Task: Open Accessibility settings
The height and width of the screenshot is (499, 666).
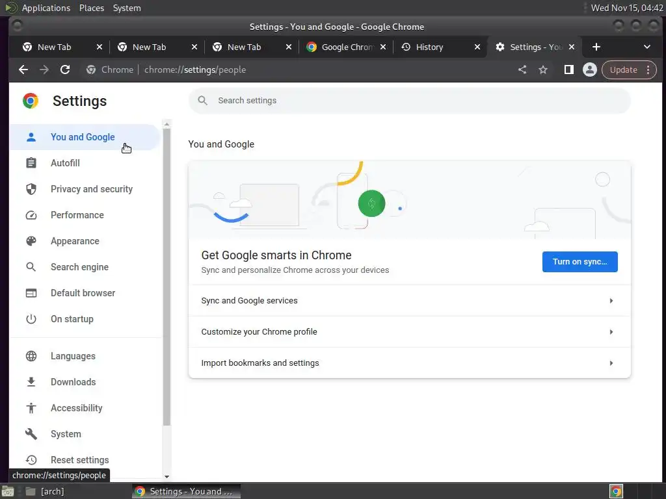Action: [85, 408]
